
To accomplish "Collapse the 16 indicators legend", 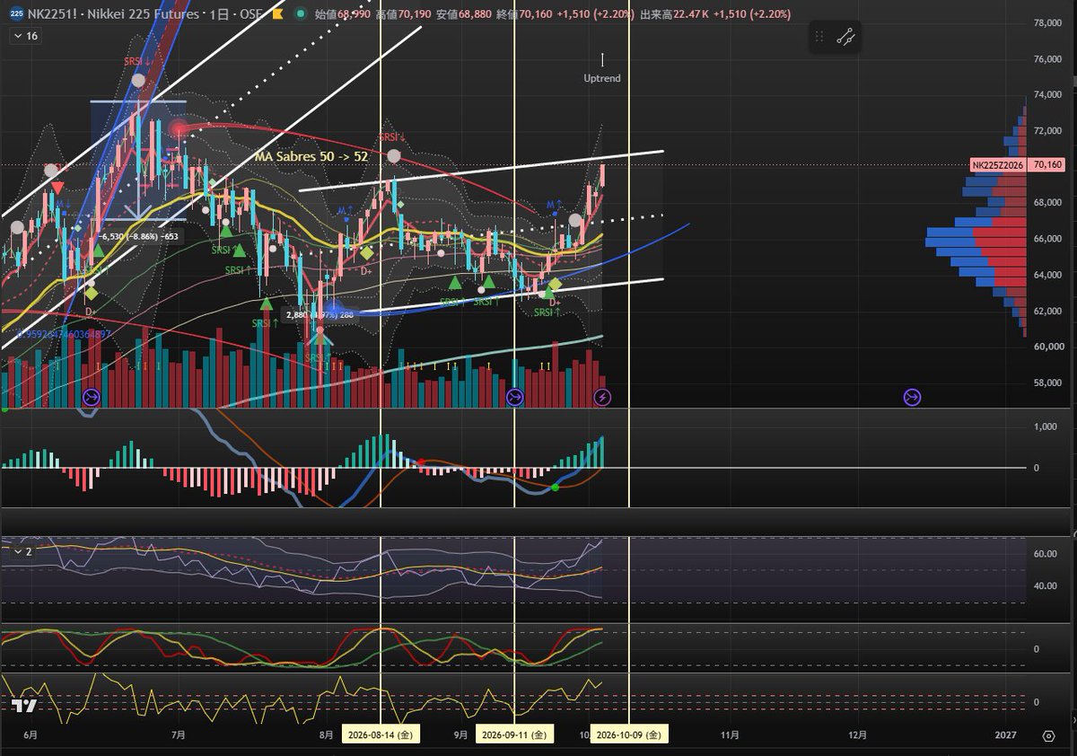I will tap(25, 36).
